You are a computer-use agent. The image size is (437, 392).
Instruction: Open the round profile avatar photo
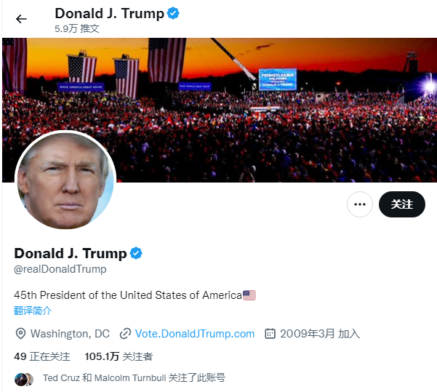click(65, 180)
